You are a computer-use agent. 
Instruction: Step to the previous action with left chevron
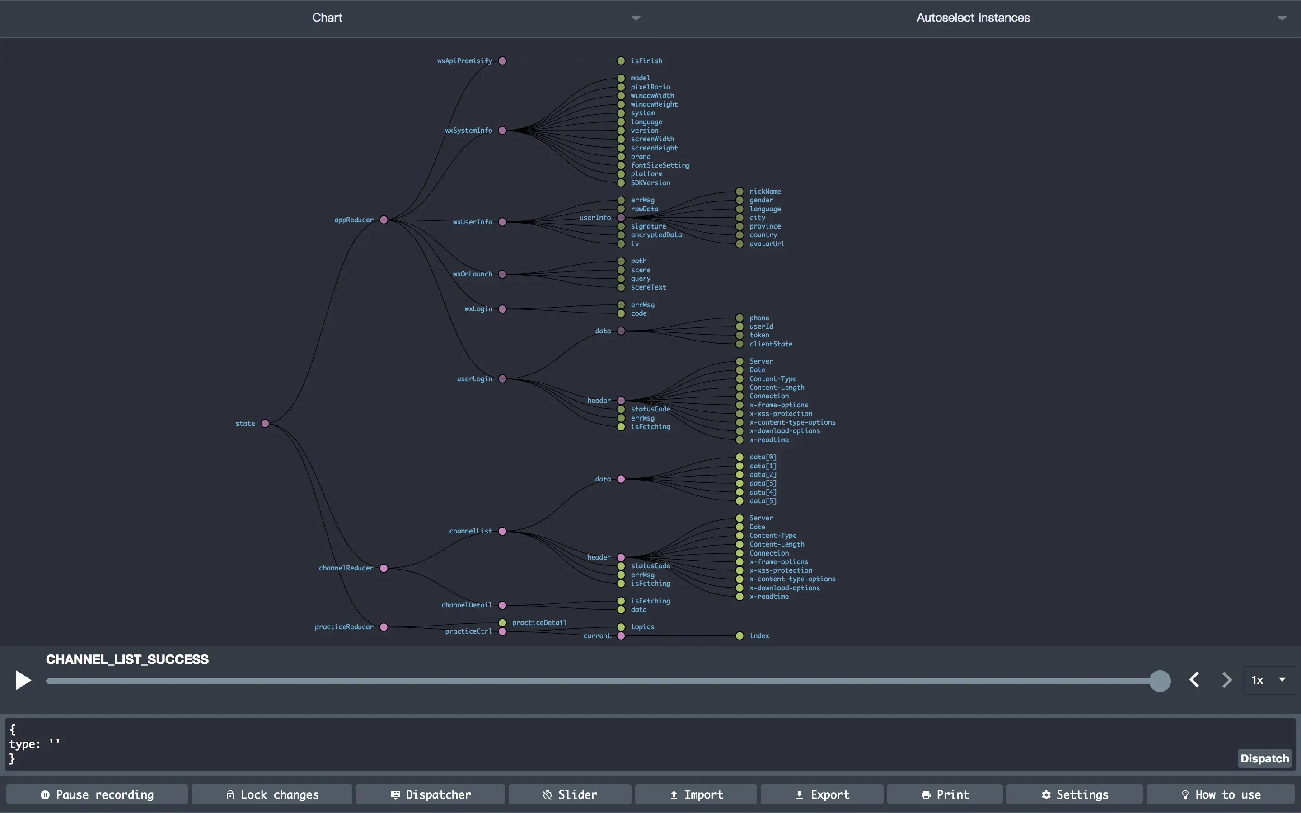(x=1194, y=680)
